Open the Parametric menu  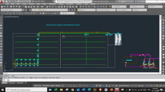tap(70, 4)
